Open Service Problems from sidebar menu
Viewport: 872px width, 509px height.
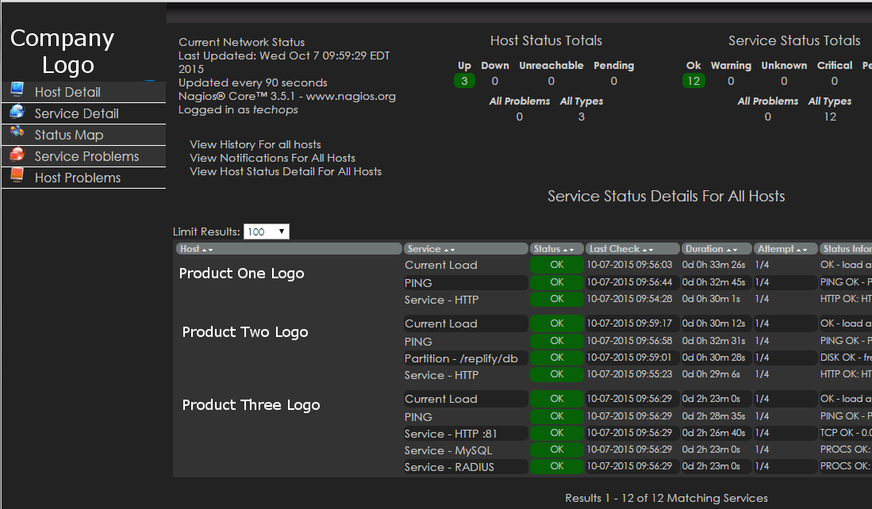click(86, 156)
